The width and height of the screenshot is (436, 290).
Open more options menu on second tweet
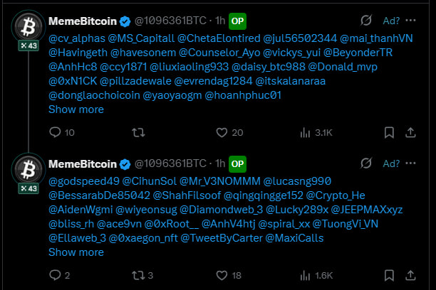coord(410,163)
